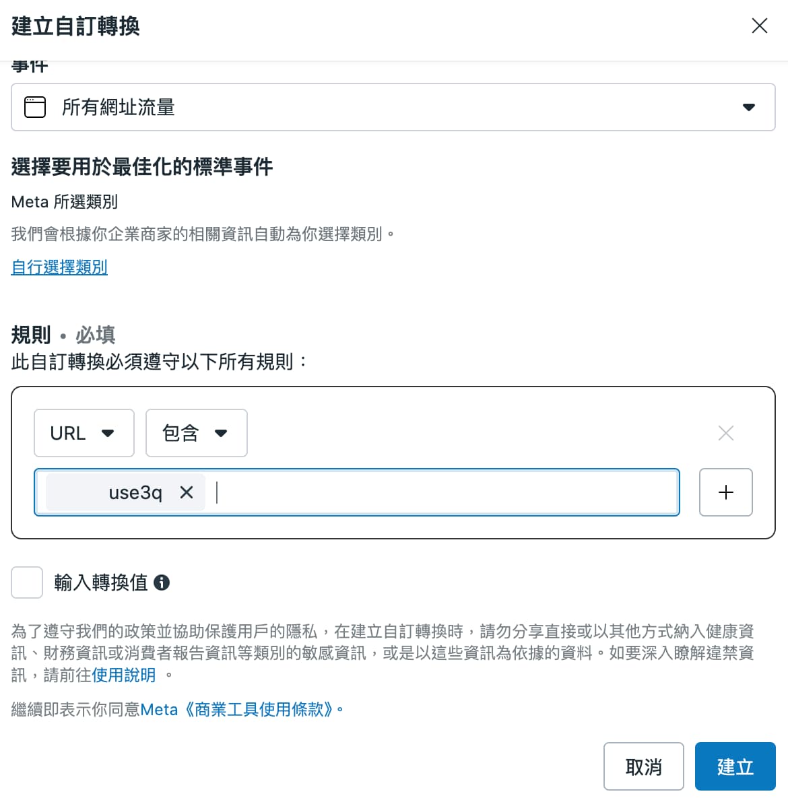Screen dimensions: 788x800
Task: Cancel with the 取消 button
Action: coord(644,766)
